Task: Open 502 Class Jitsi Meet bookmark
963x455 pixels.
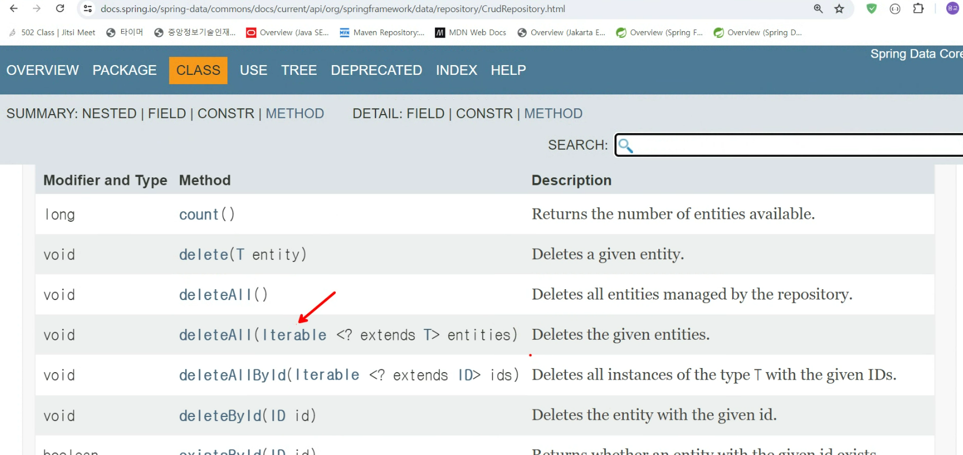Action: point(52,33)
